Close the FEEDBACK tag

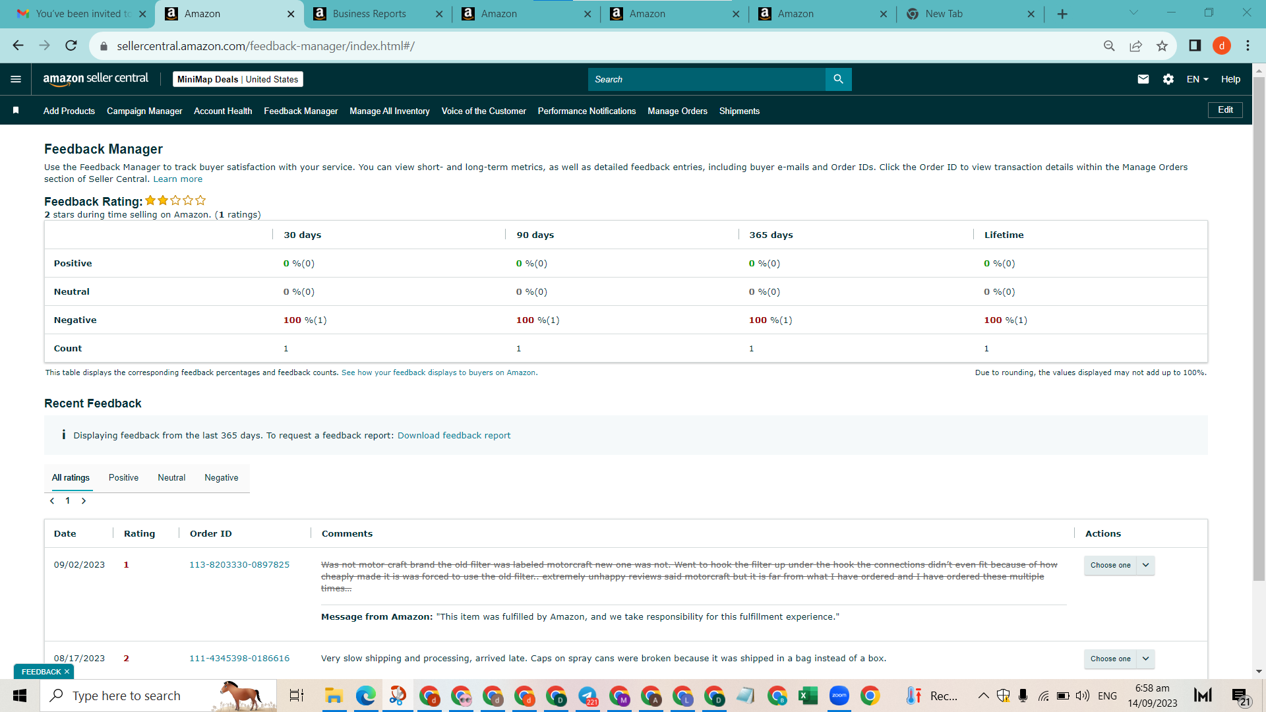67,672
